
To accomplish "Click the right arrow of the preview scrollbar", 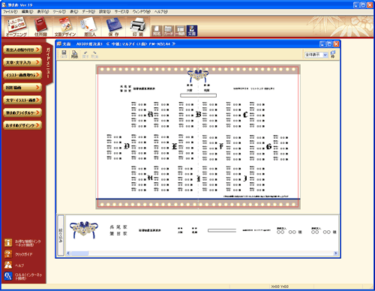I will click(x=336, y=253).
